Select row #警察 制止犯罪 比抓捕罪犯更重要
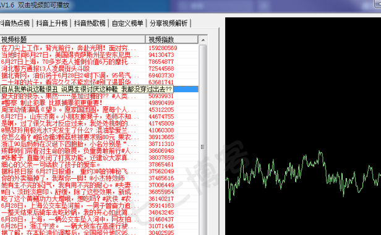Image resolution: width=381 pixels, height=235 pixels. (x=99, y=103)
